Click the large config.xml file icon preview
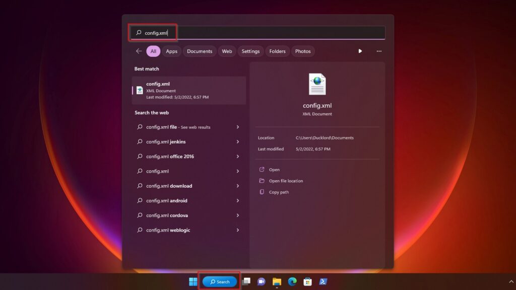 pos(317,84)
